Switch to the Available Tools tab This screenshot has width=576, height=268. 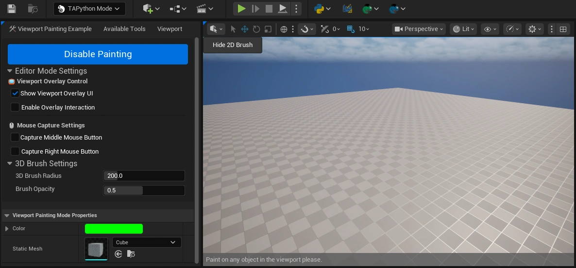(x=124, y=29)
